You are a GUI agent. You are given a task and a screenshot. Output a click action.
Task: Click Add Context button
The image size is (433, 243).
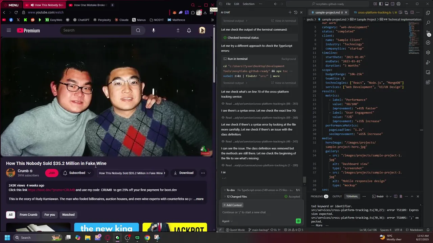232,205
